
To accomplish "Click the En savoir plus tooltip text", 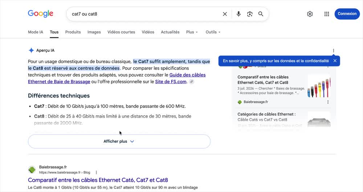I will (x=276, y=61).
